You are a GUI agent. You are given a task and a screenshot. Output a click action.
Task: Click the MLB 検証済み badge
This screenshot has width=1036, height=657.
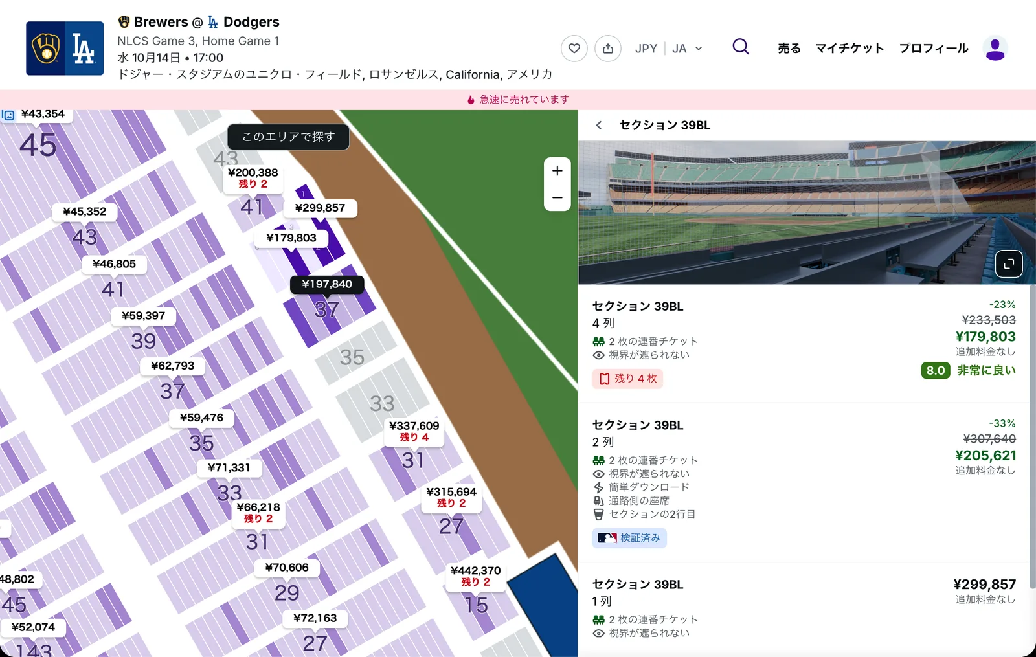click(629, 538)
